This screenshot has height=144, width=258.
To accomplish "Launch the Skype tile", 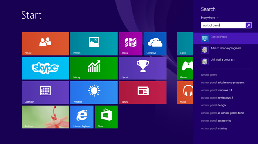I will pyautogui.click(x=45, y=68).
